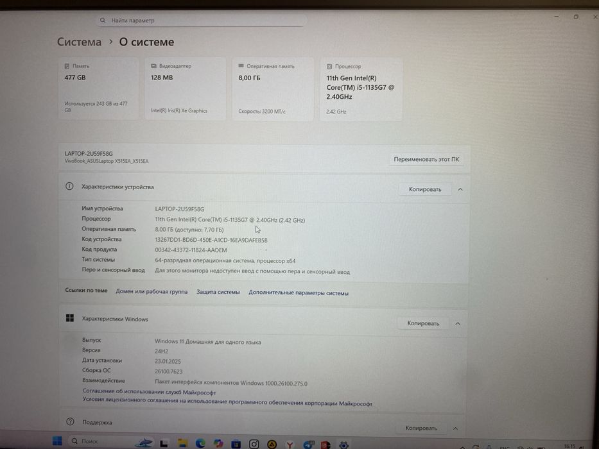Collapse the Характеристики устройства section
This screenshot has width=599, height=449.
[x=460, y=189]
